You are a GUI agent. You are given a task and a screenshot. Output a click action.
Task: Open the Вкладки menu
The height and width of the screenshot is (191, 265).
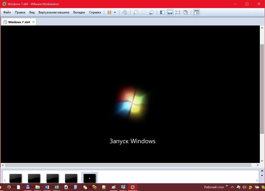click(79, 12)
